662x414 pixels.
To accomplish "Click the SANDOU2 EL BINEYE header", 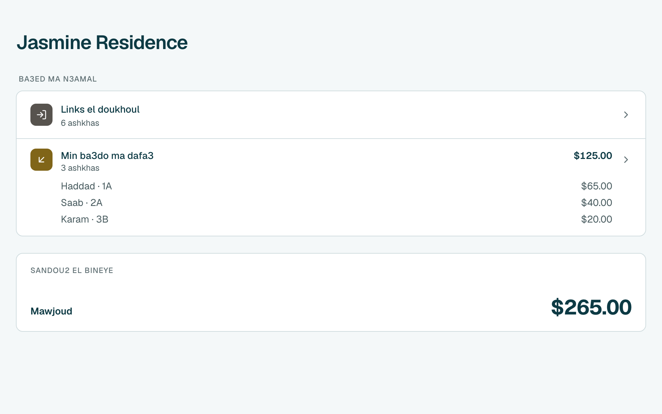I will coord(72,270).
